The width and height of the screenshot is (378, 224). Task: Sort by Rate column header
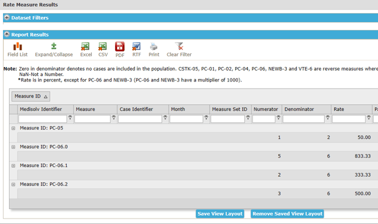point(352,109)
